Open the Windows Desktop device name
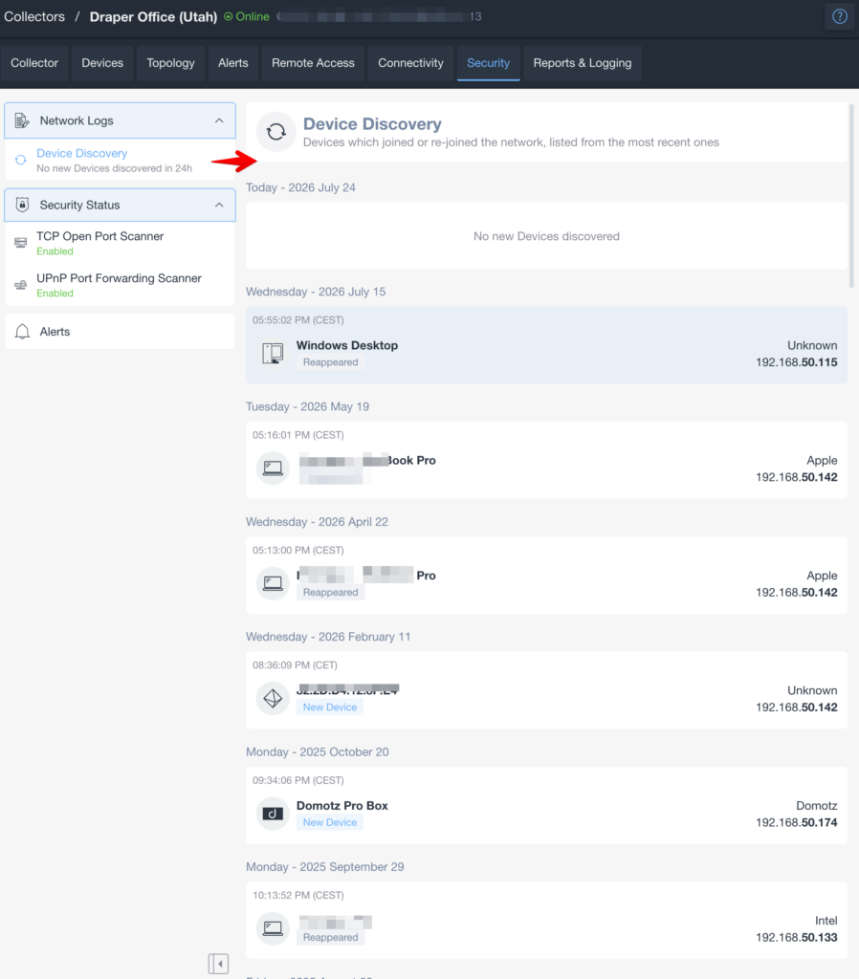Viewport: 859px width, 979px height. tap(346, 345)
